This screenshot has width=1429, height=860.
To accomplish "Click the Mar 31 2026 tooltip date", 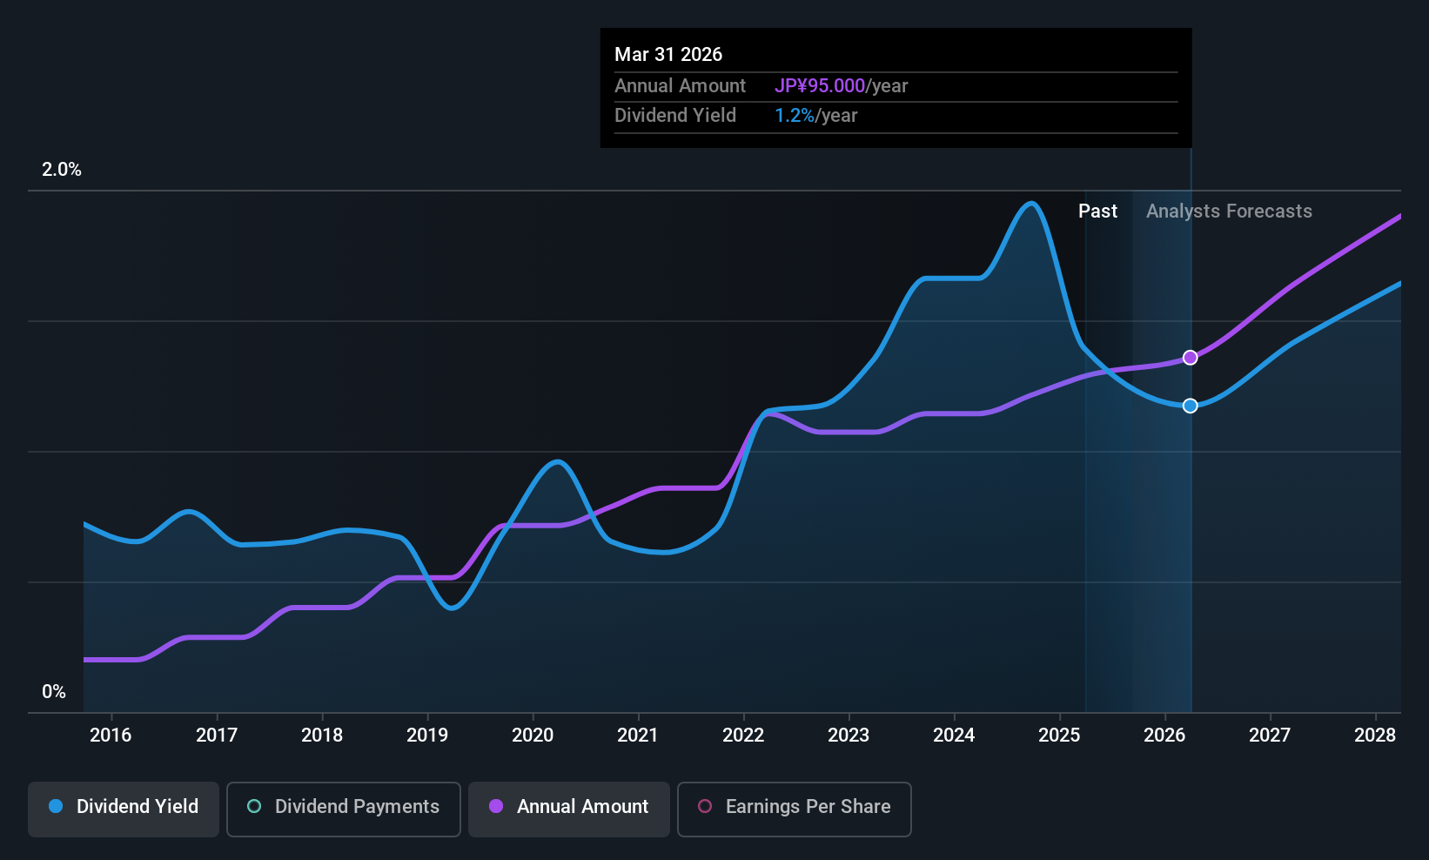I will pos(668,55).
